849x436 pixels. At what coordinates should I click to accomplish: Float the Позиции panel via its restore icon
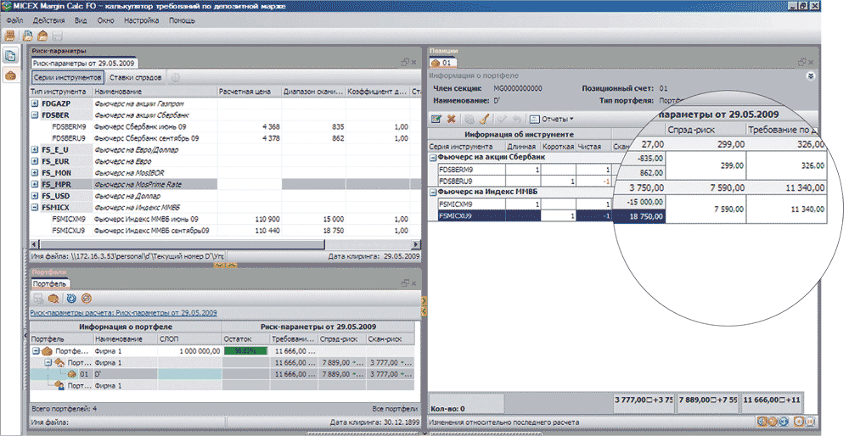click(x=802, y=63)
